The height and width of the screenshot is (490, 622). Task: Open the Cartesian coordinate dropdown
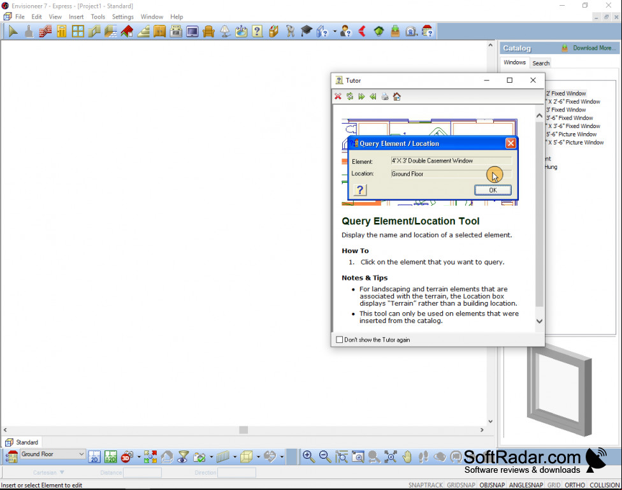[48, 473]
